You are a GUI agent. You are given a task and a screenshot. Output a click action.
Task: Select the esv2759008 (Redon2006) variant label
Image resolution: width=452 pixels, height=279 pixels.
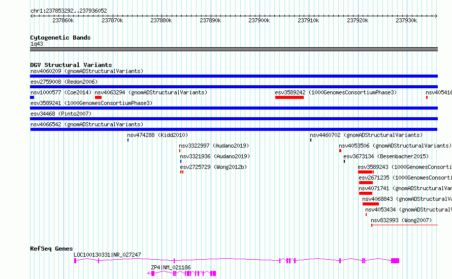click(x=64, y=82)
